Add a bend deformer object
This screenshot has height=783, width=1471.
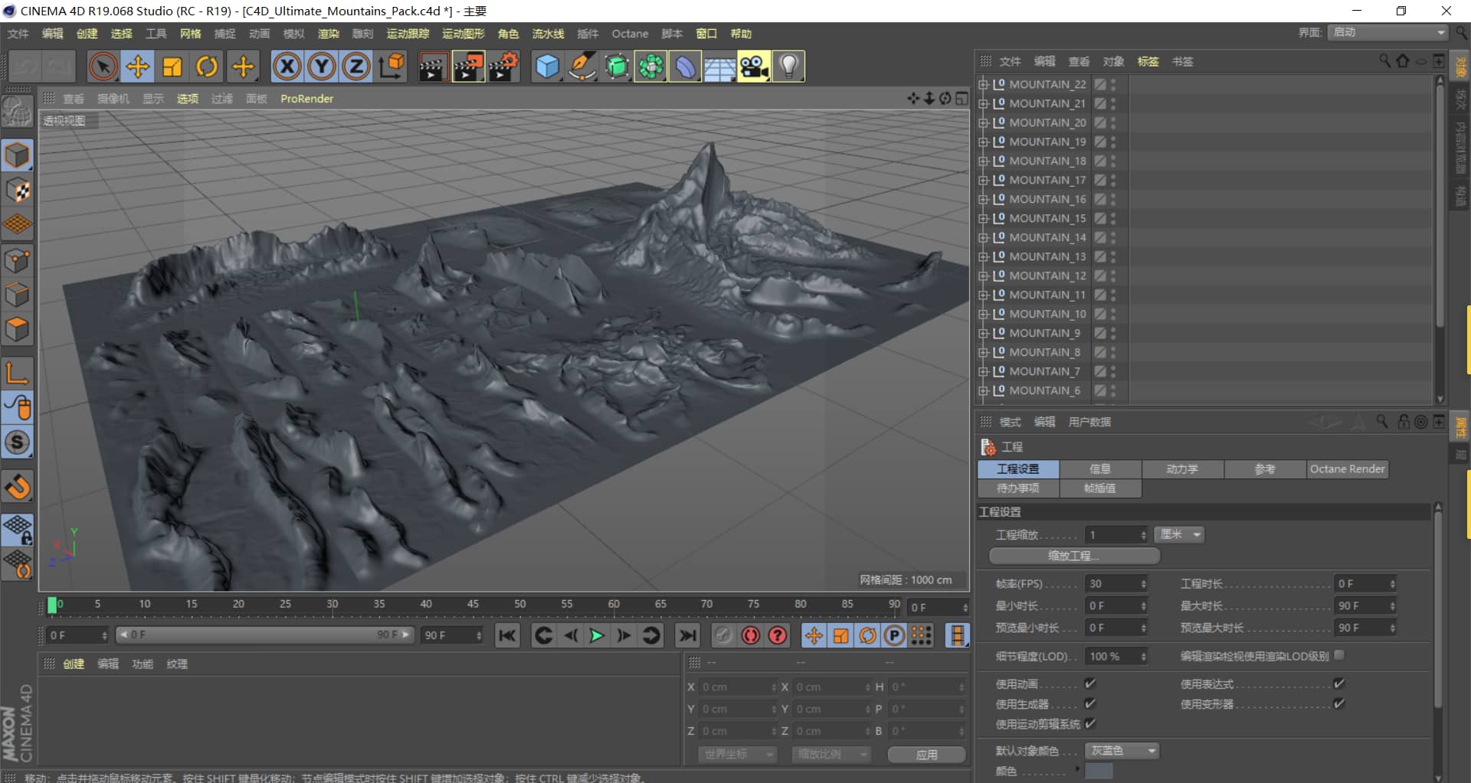pos(685,67)
